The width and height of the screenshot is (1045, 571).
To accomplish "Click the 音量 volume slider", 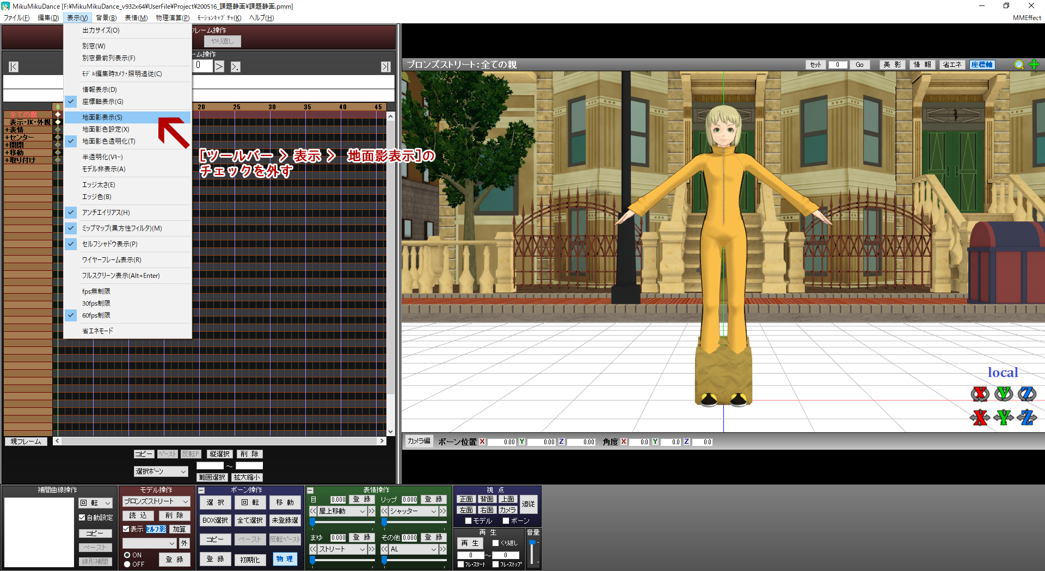I will click(x=532, y=552).
